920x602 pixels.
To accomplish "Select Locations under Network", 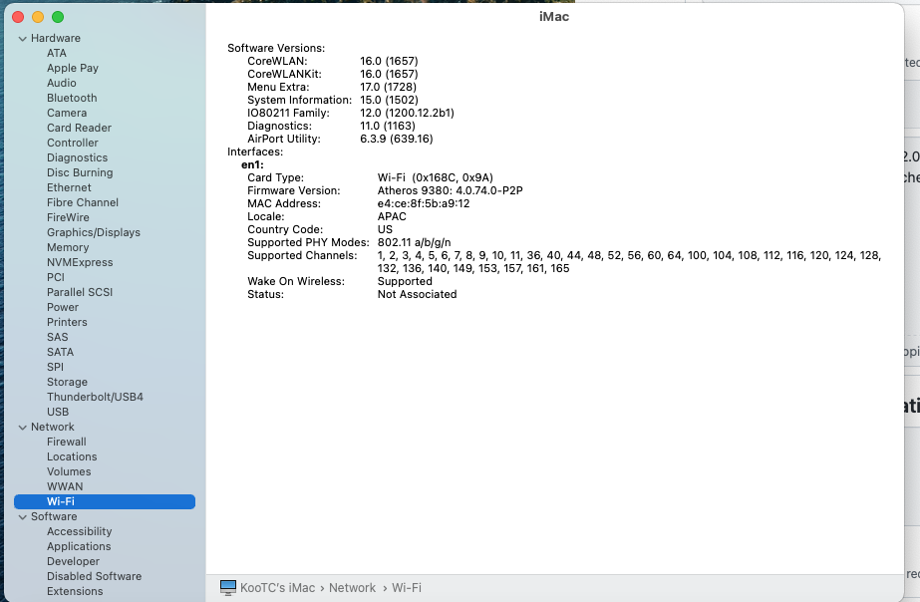I will click(72, 457).
